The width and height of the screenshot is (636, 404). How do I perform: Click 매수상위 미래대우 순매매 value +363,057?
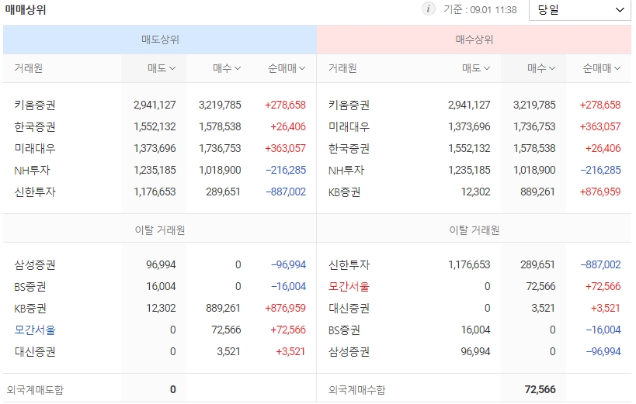click(600, 127)
